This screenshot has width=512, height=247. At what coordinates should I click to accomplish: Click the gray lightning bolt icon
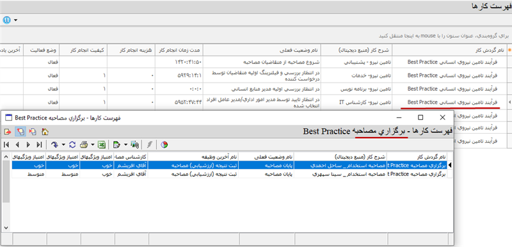click(x=150, y=144)
